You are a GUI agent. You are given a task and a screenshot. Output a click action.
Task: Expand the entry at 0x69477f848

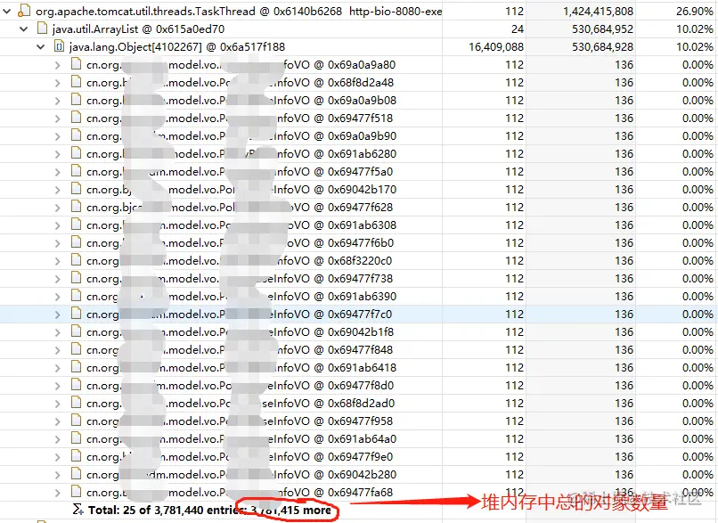point(58,350)
